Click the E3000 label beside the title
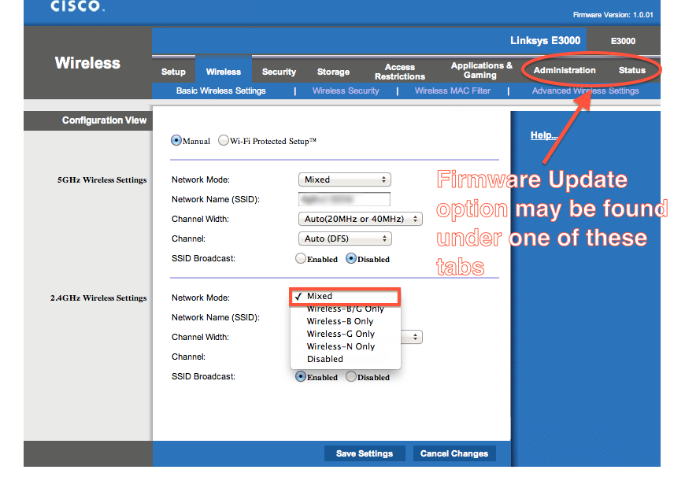This screenshot has height=477, width=685. (623, 41)
